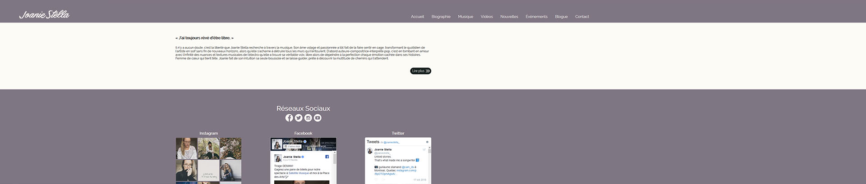
Task: Click the Twitter widget info icon
Action: pyautogui.click(x=427, y=142)
